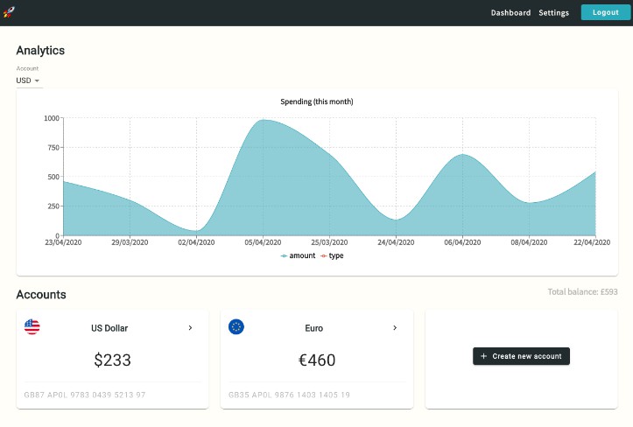Click the $233 balance amount
The image size is (633, 427).
click(x=112, y=360)
